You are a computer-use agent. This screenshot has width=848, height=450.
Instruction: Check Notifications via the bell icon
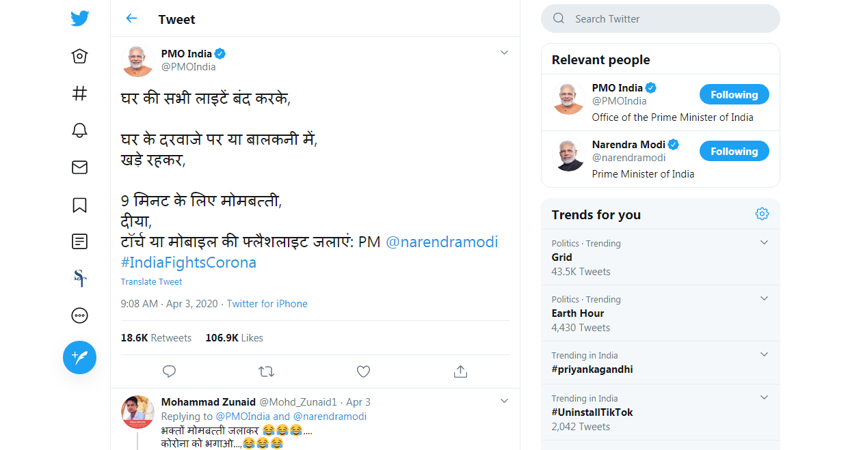click(79, 130)
